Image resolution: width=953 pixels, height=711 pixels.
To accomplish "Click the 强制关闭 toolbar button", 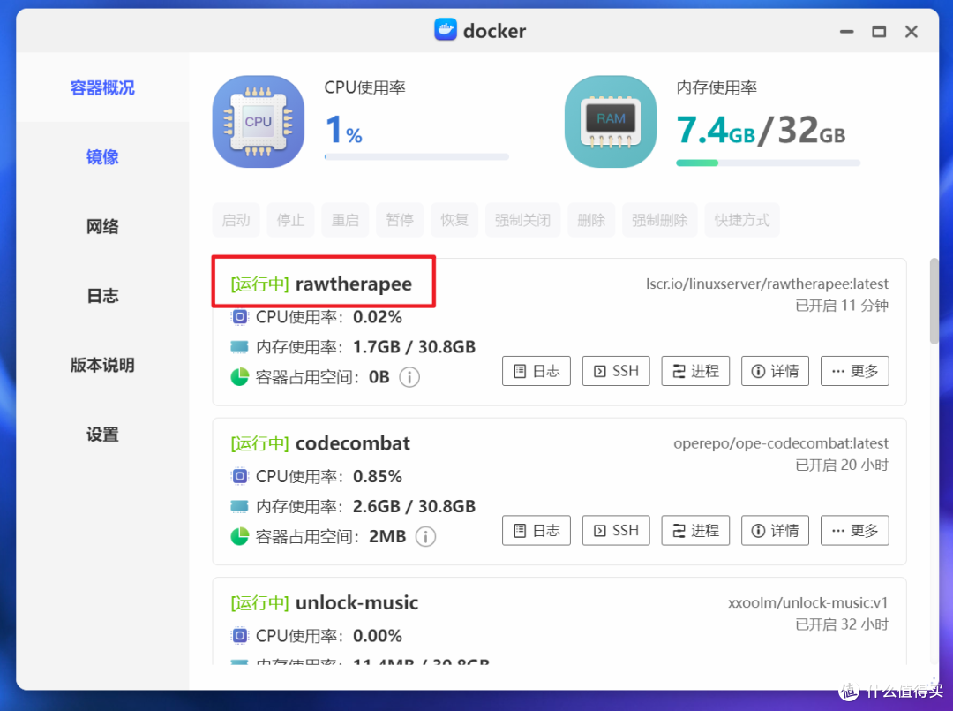I will point(522,220).
